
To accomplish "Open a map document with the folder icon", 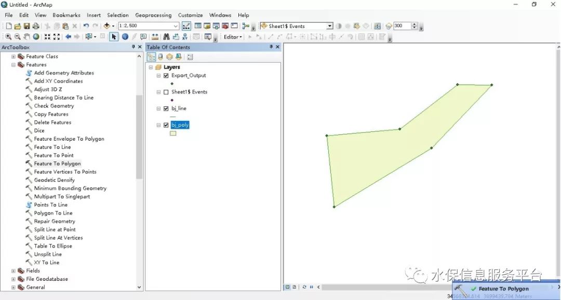I will [x=18, y=26].
